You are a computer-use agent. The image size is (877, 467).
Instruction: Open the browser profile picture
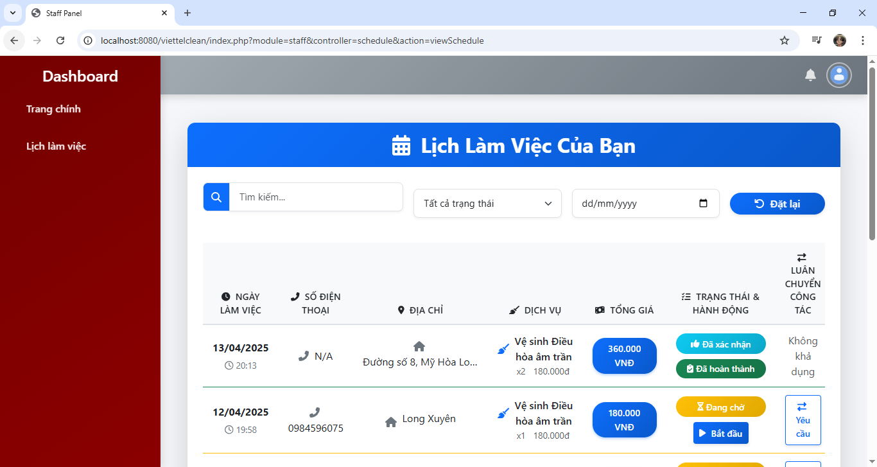(840, 40)
